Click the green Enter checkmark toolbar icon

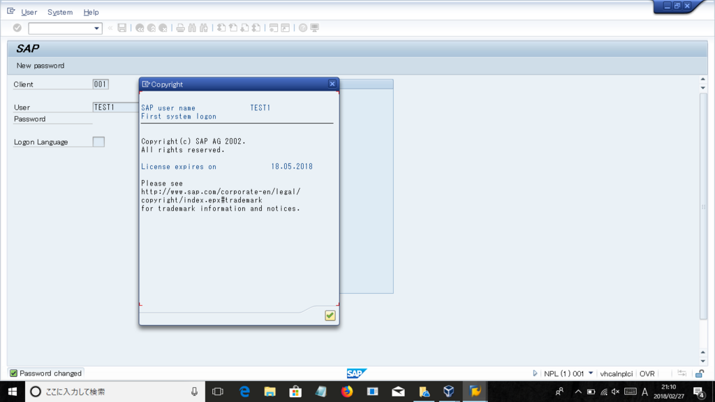17,28
